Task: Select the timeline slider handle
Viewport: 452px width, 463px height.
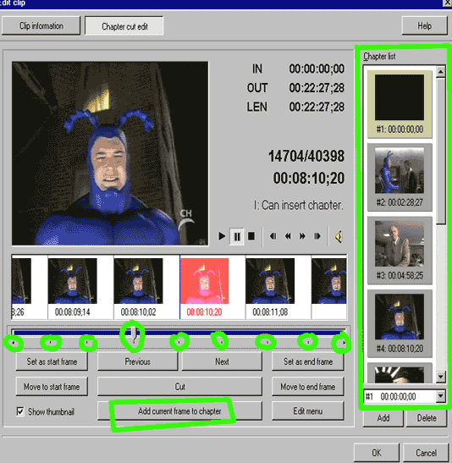Action: point(134,333)
